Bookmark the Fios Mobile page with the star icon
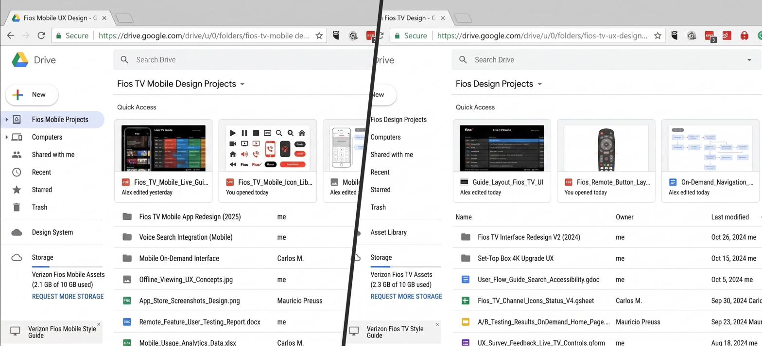This screenshot has width=762, height=354. click(x=319, y=35)
